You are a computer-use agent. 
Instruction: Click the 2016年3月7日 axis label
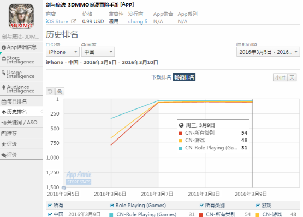click(157, 194)
